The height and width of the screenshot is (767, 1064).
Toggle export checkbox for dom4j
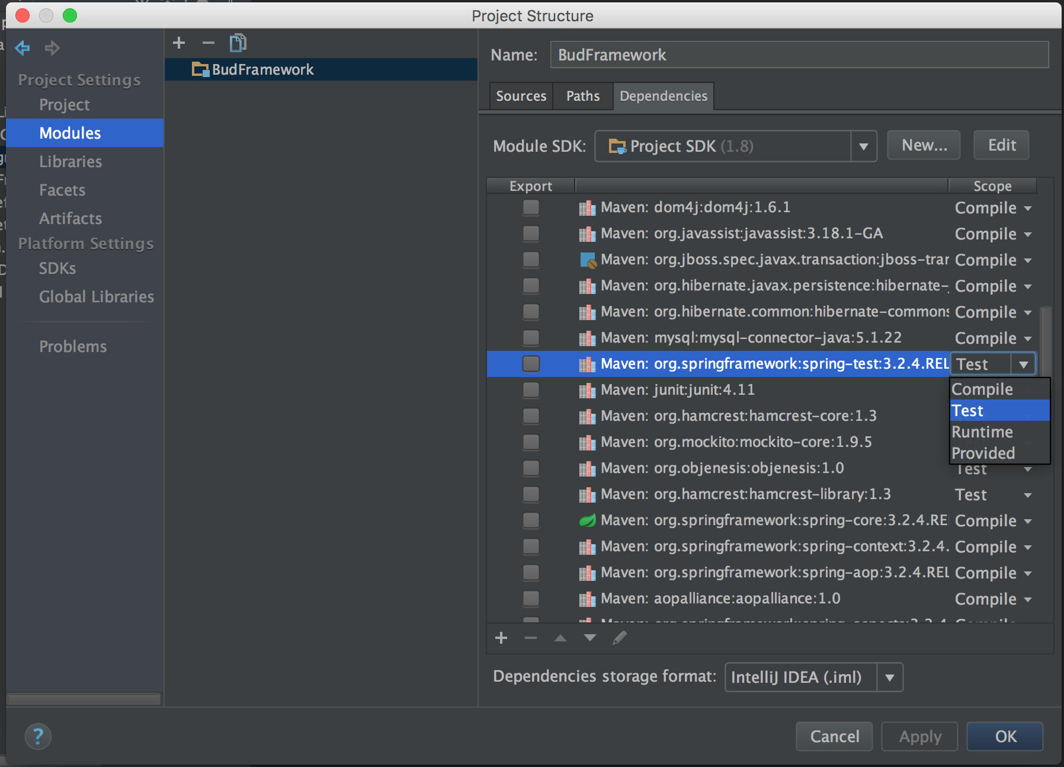tap(531, 207)
